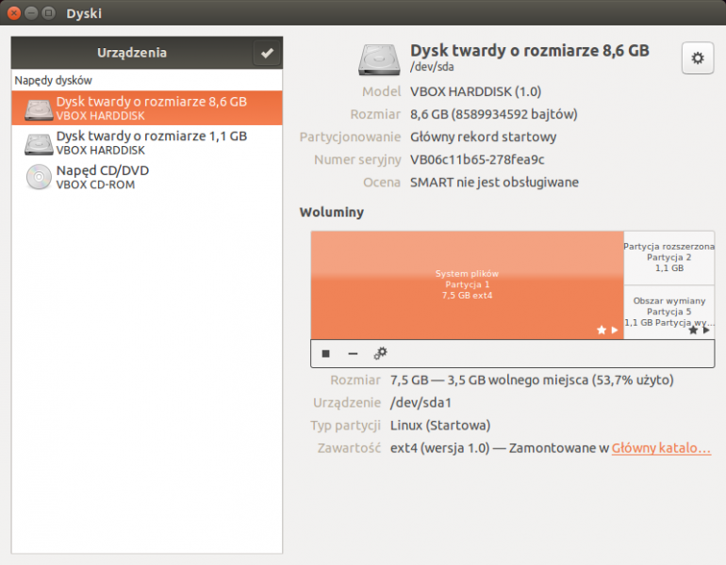Click the play triangle icon on Partycja 5
726x565 pixels.
click(706, 330)
